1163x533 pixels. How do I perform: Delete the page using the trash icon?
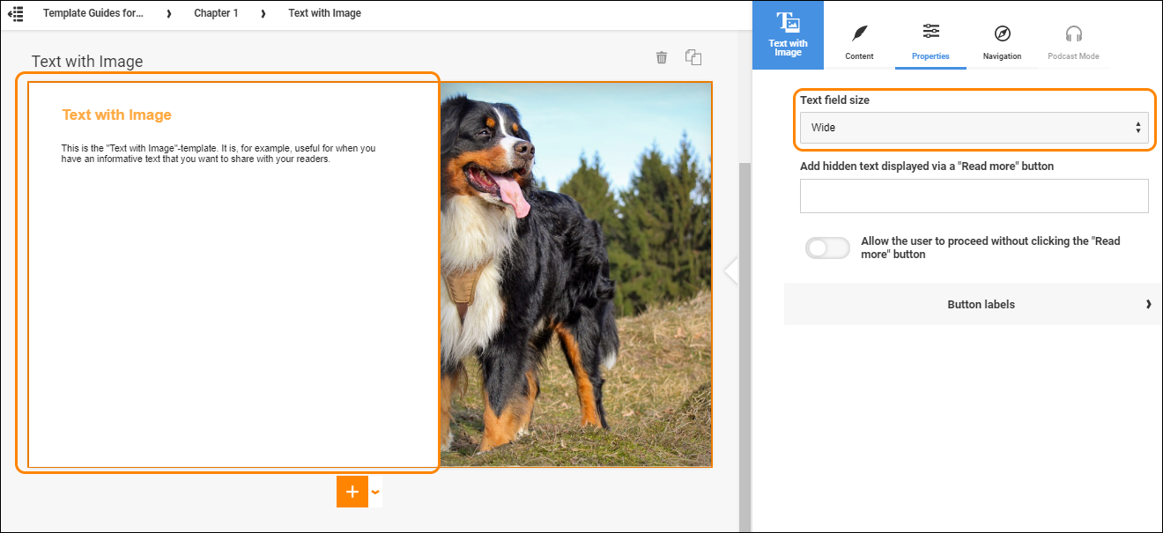[x=662, y=56]
